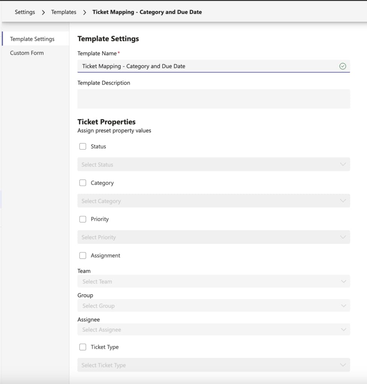
Task: Click into the Template Description field
Action: 213,99
